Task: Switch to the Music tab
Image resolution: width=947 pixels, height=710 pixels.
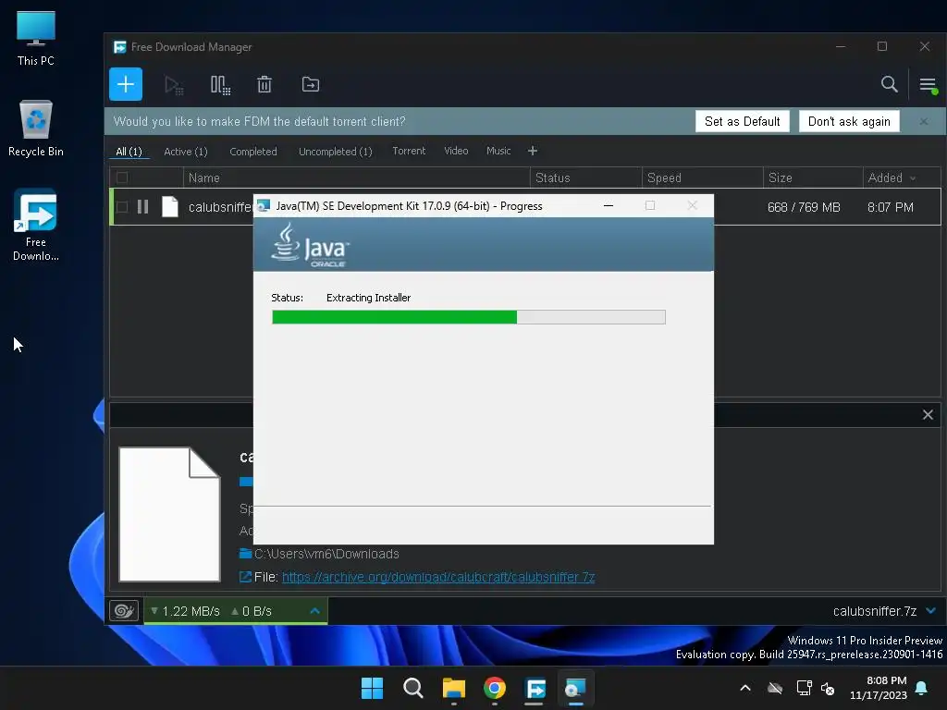Action: tap(498, 151)
